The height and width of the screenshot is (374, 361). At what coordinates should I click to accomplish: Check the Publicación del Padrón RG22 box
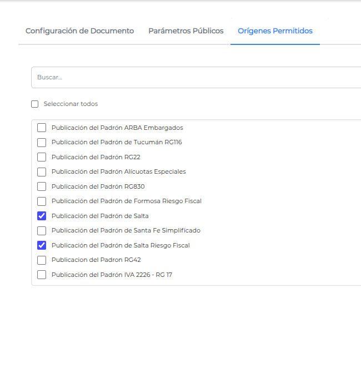[x=42, y=157]
